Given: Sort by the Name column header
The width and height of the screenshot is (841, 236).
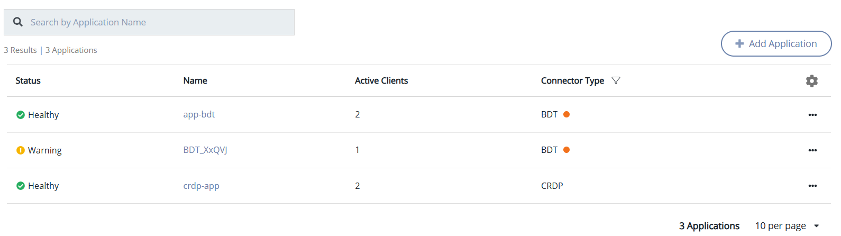Looking at the screenshot, I should point(195,80).
